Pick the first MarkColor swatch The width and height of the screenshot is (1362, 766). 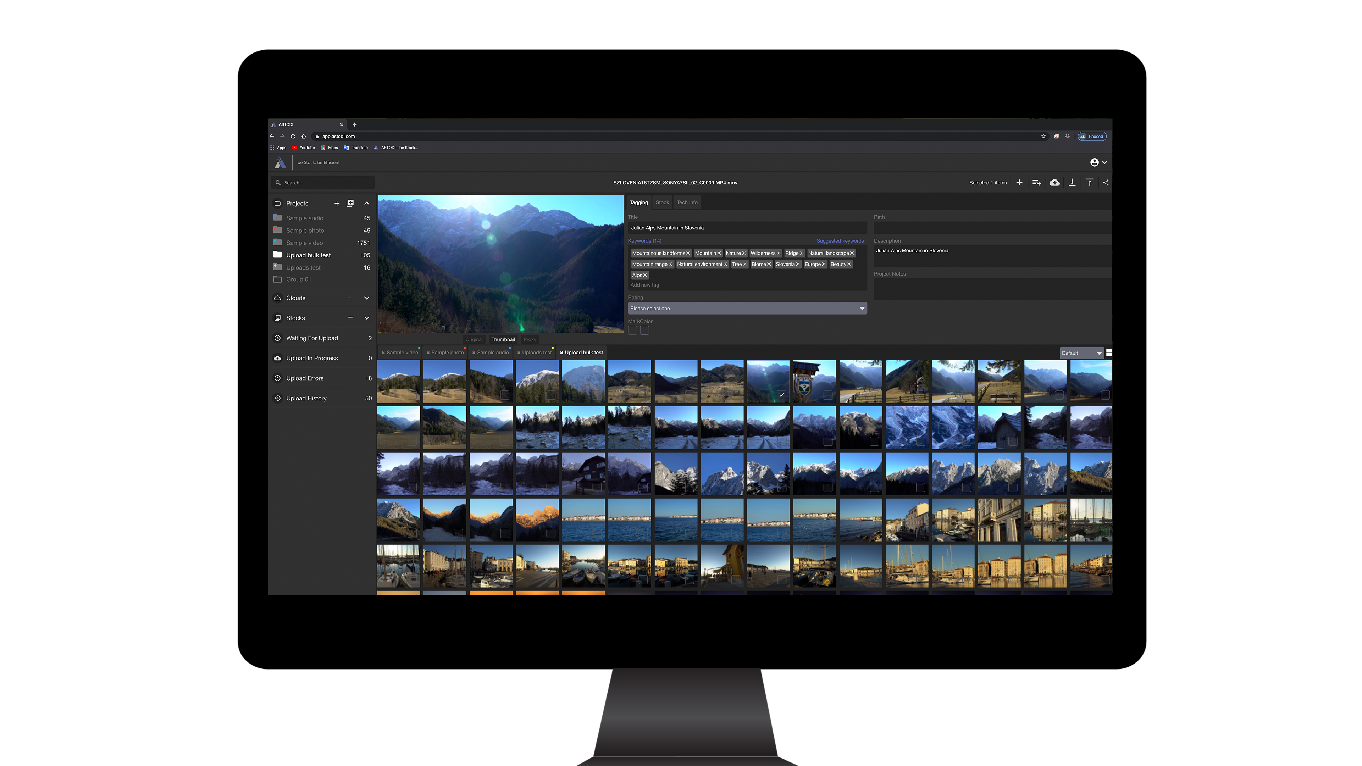632,331
